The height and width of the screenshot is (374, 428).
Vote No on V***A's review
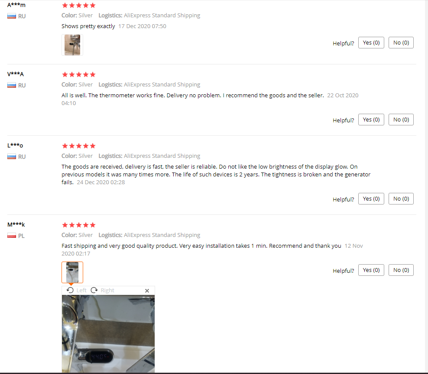pyautogui.click(x=401, y=120)
